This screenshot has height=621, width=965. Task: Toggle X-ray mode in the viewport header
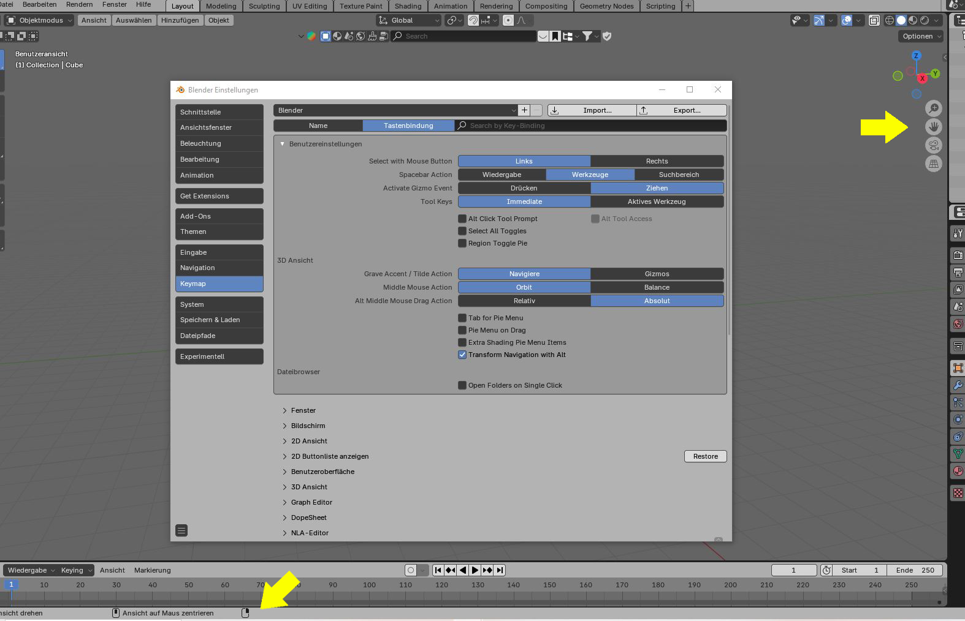pos(874,20)
